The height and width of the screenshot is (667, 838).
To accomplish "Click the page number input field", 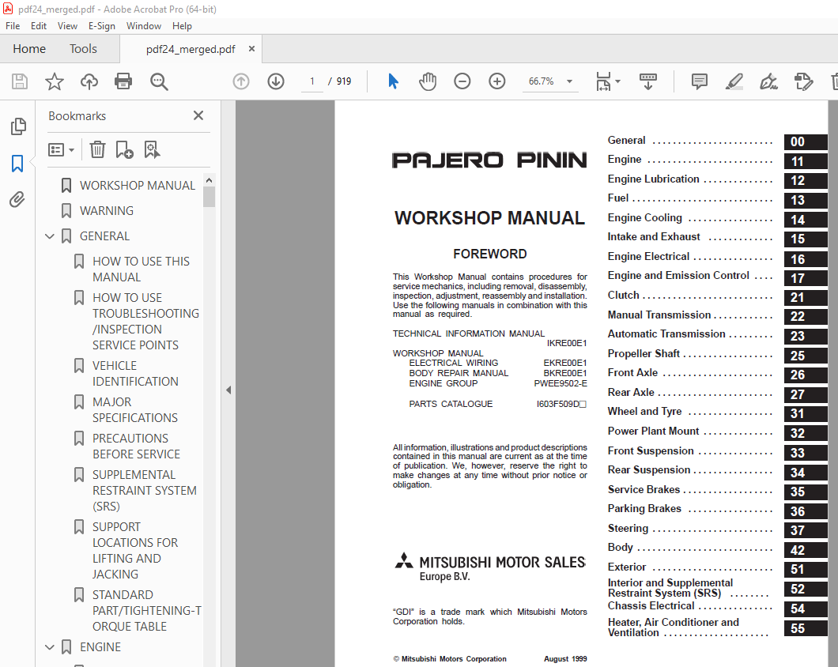I will pyautogui.click(x=312, y=81).
